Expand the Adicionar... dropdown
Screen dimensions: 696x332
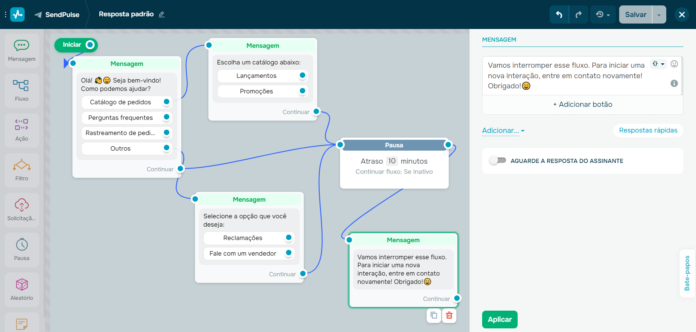click(502, 131)
